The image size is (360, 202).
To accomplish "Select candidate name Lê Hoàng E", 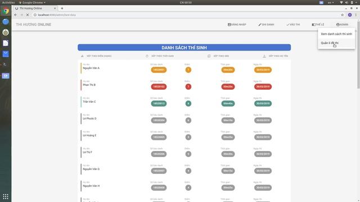I will click(89, 135).
